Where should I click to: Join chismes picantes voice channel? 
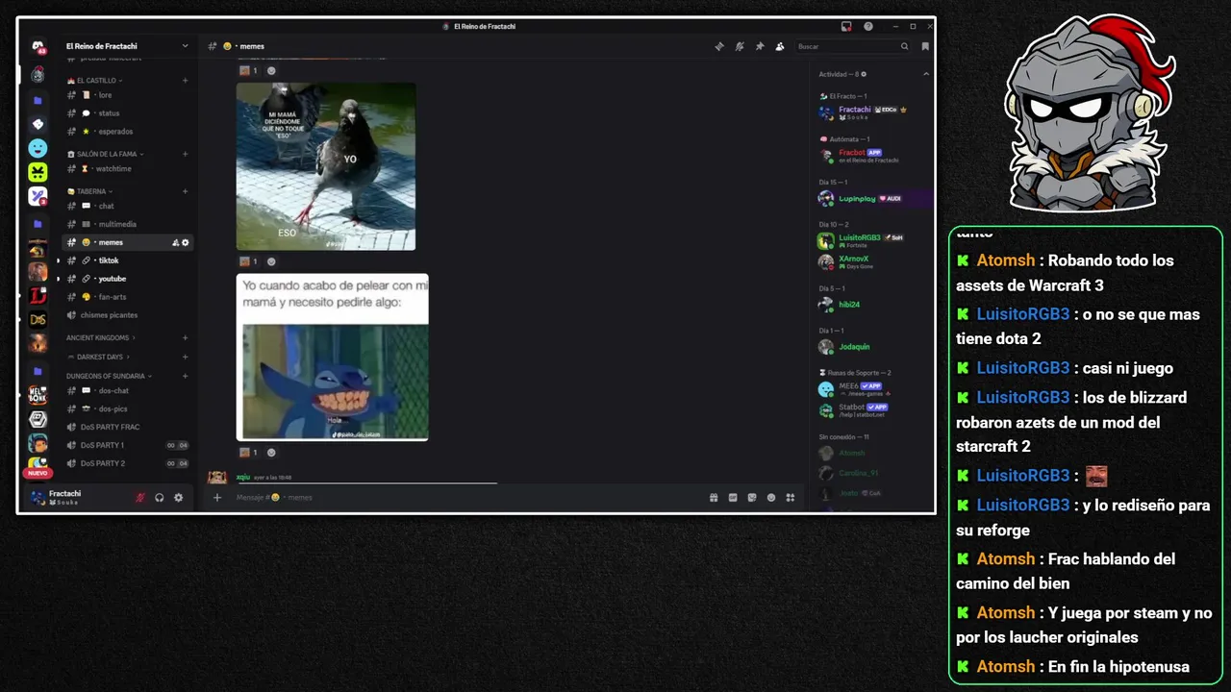click(128, 315)
